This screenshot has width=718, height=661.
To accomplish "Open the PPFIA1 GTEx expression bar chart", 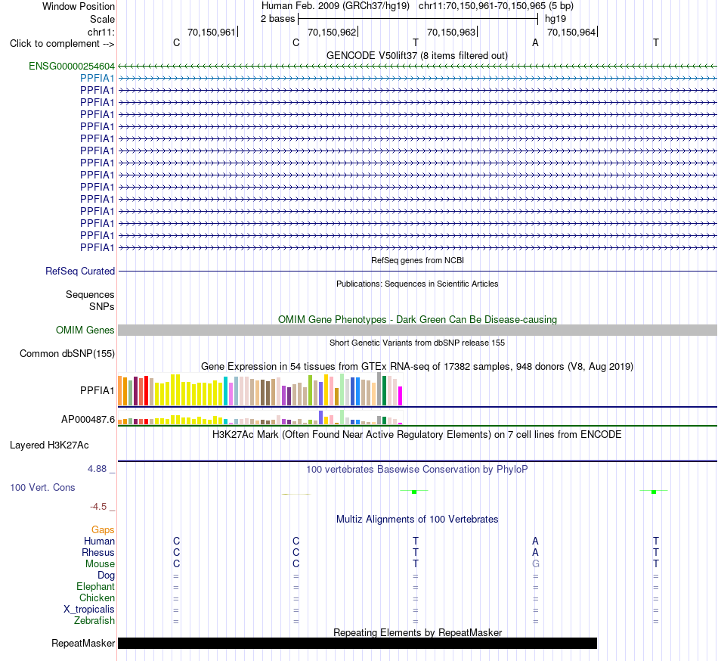I will [260, 389].
